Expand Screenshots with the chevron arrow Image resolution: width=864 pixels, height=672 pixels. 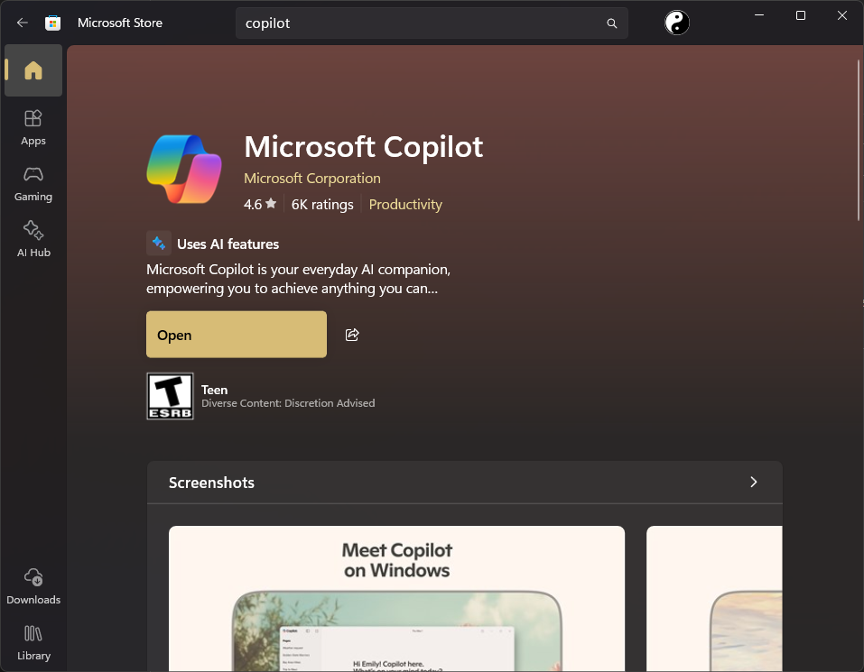point(753,482)
